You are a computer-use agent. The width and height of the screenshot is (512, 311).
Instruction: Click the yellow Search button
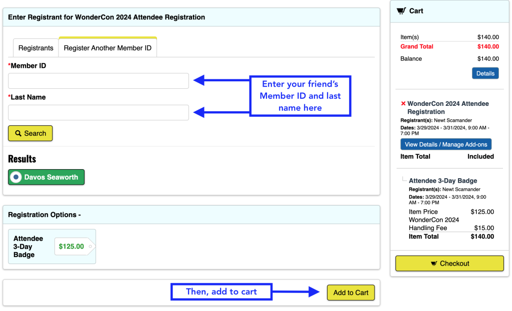point(30,133)
